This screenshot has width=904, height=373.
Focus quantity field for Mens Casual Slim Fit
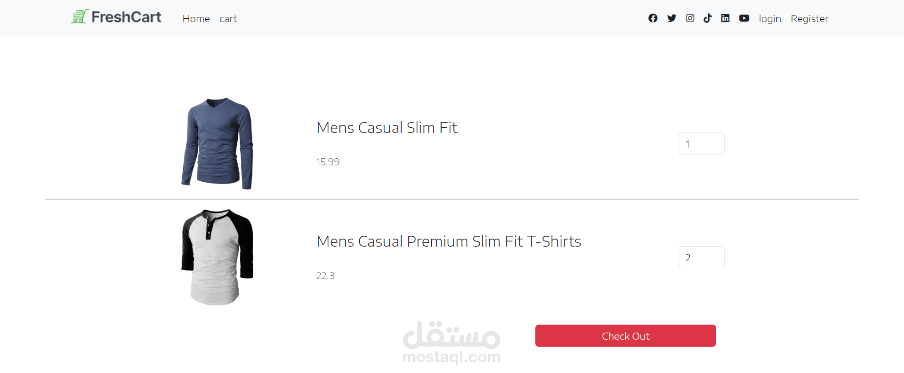(x=701, y=144)
